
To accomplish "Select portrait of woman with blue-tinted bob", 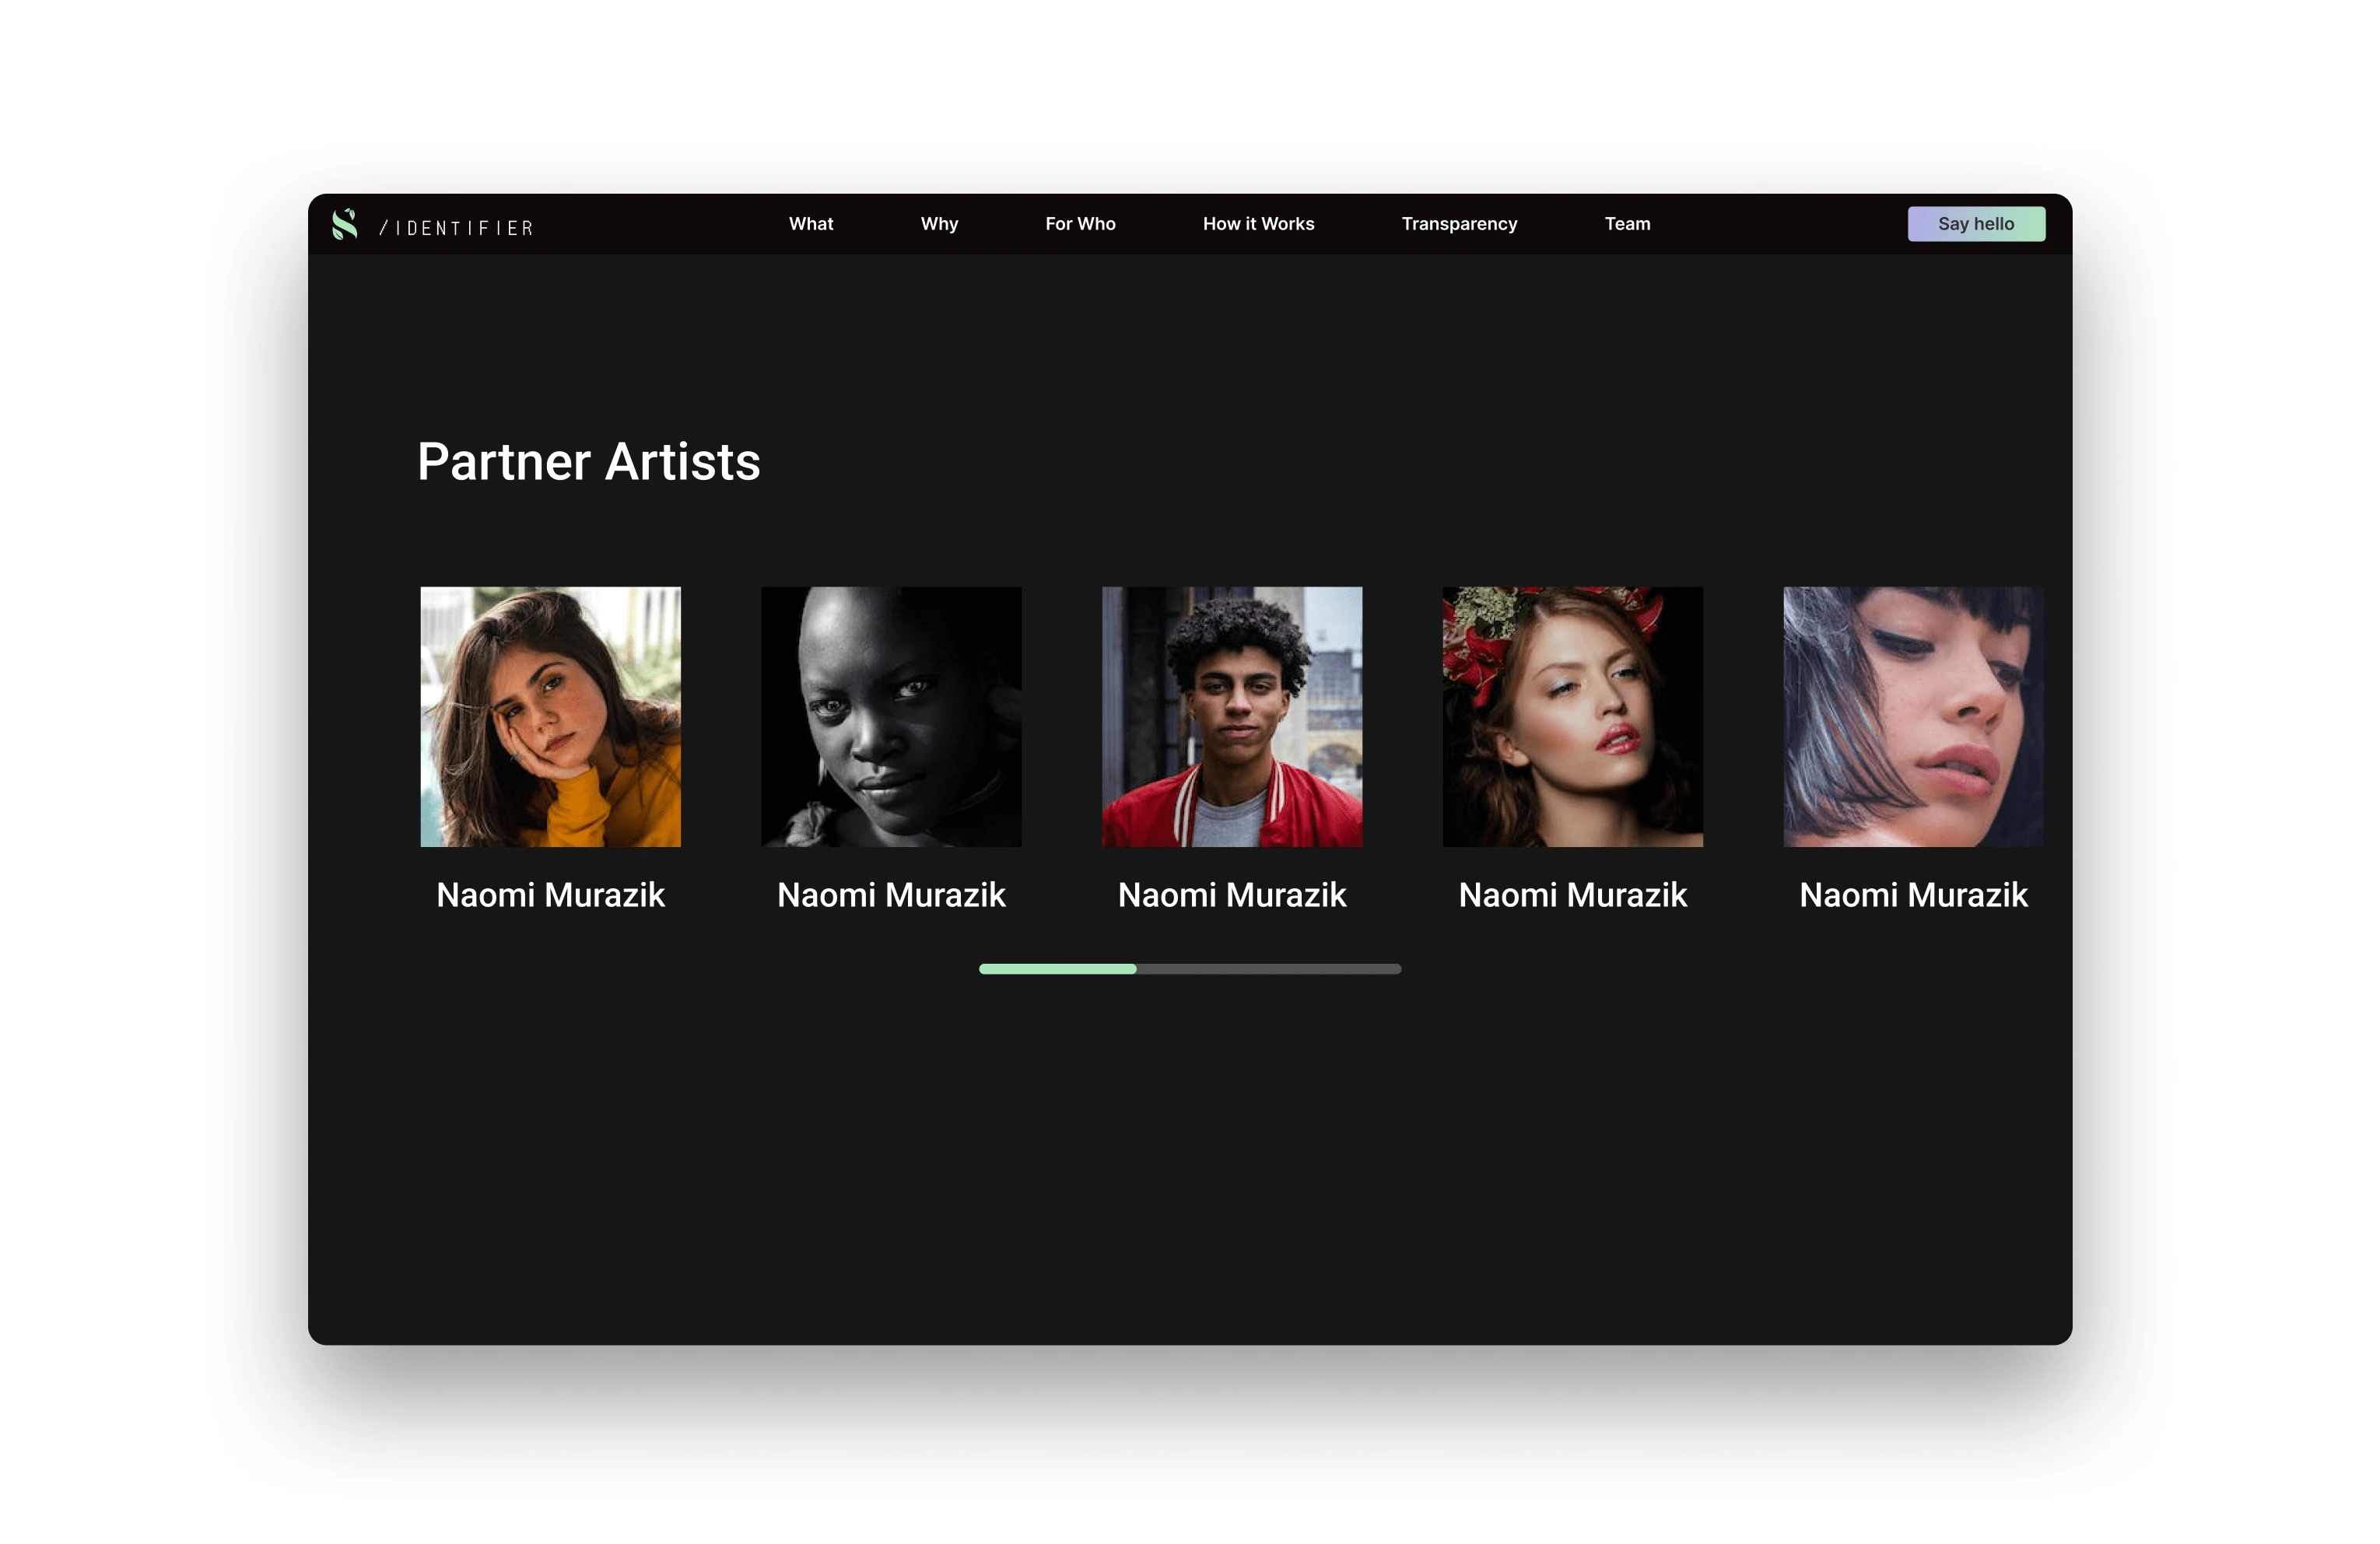I will coord(1913,717).
